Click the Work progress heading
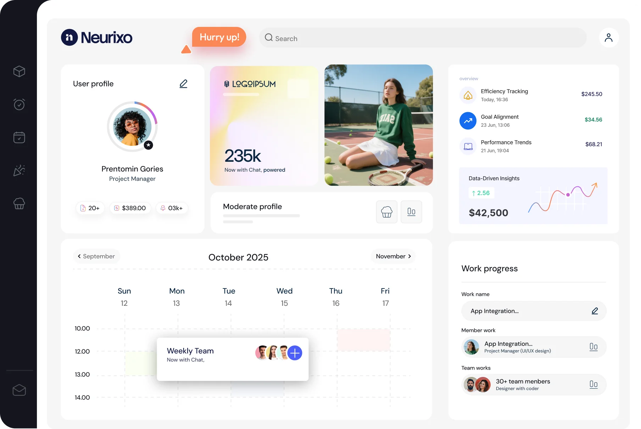Image resolution: width=641 pixels, height=429 pixels. point(490,268)
